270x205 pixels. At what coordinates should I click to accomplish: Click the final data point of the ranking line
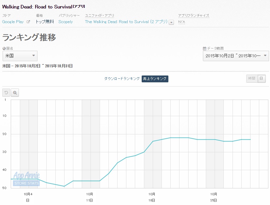(250, 140)
